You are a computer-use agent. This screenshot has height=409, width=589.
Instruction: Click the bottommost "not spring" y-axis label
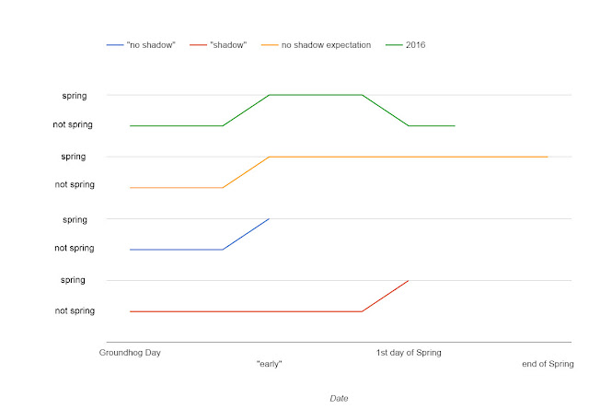point(75,310)
